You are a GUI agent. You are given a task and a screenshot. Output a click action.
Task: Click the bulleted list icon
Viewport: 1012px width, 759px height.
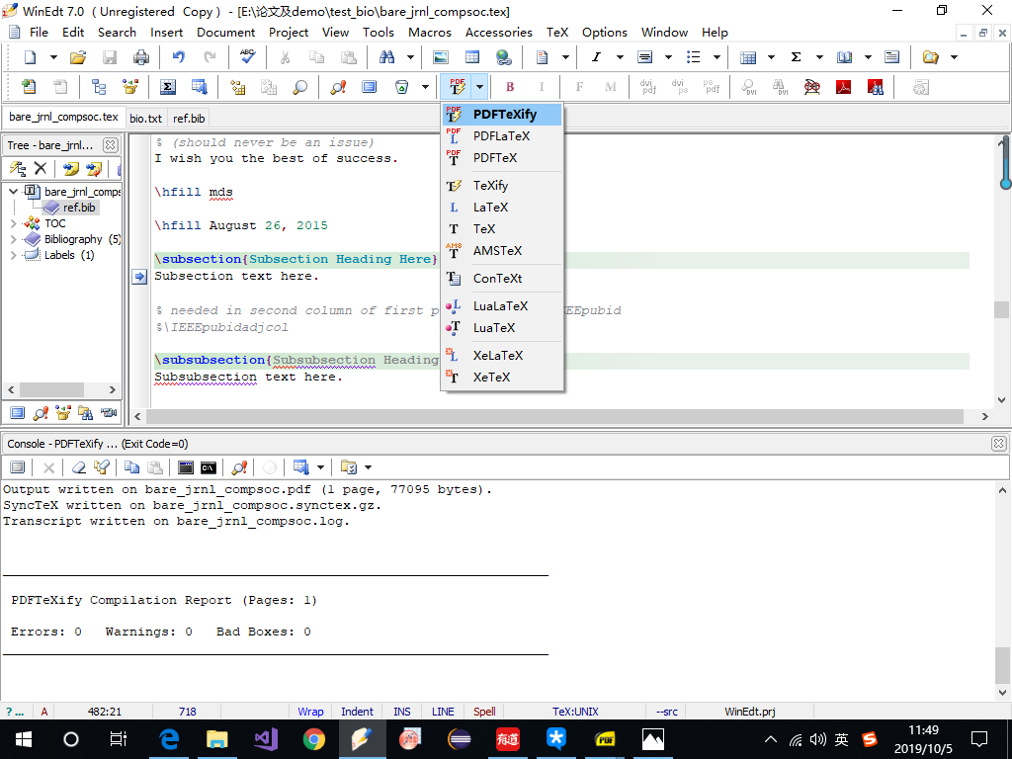tap(693, 57)
